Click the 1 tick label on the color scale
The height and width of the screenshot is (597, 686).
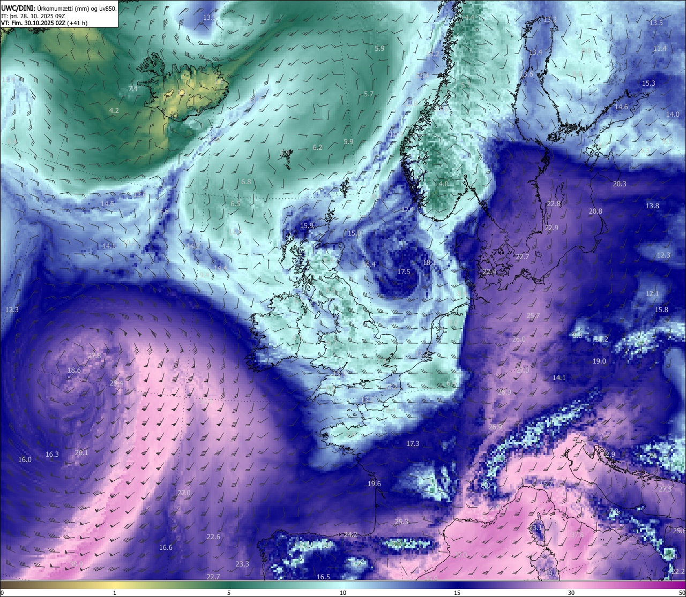point(114,593)
